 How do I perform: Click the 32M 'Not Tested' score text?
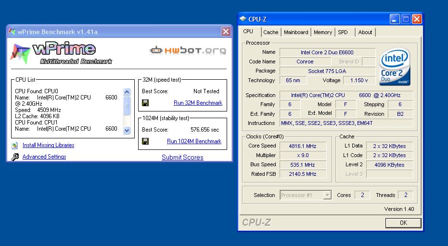(206, 91)
